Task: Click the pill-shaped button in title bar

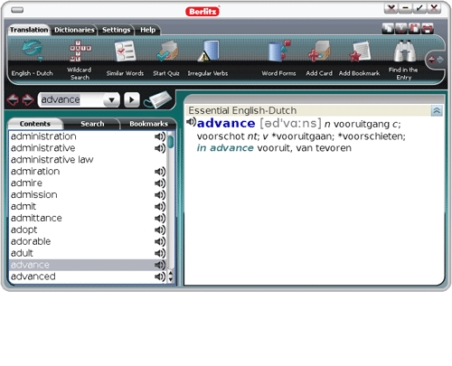Action: coord(17,10)
